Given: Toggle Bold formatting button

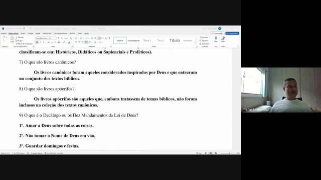Looking at the screenshot, I should click(37, 42).
